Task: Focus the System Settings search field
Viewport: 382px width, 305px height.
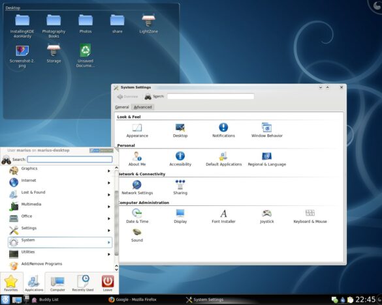Action: tap(210, 96)
